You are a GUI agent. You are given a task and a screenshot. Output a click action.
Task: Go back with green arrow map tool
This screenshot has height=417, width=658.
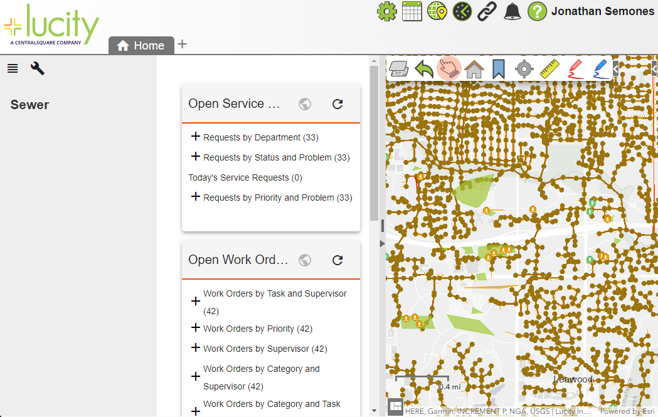[424, 68]
